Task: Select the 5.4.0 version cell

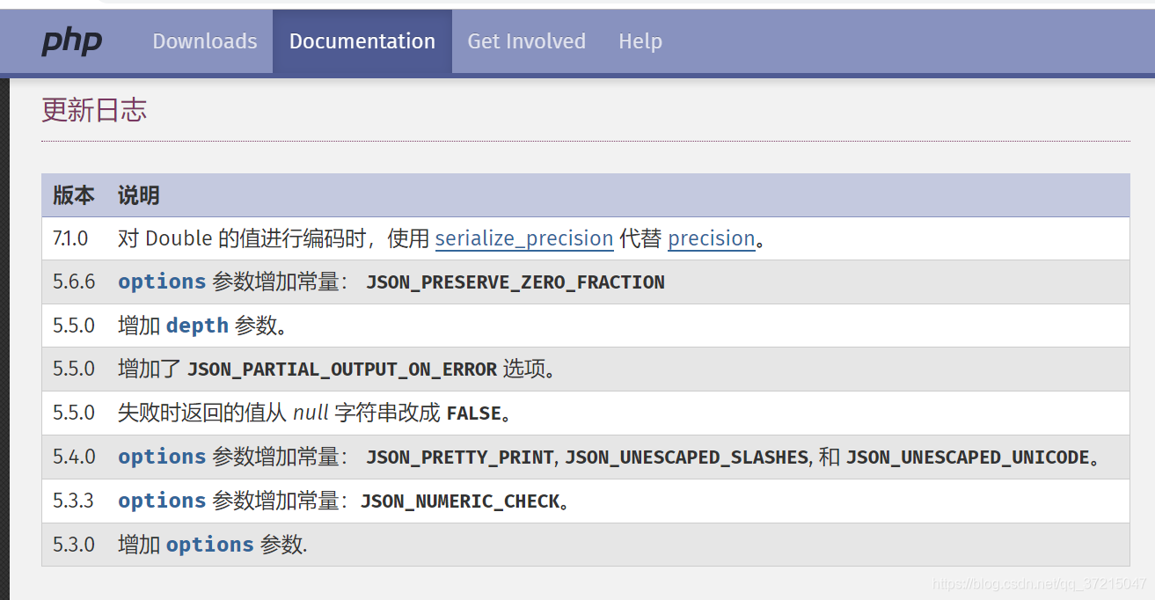Action: (x=74, y=457)
